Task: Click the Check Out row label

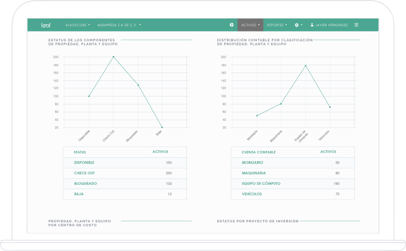Action: pyautogui.click(x=84, y=173)
